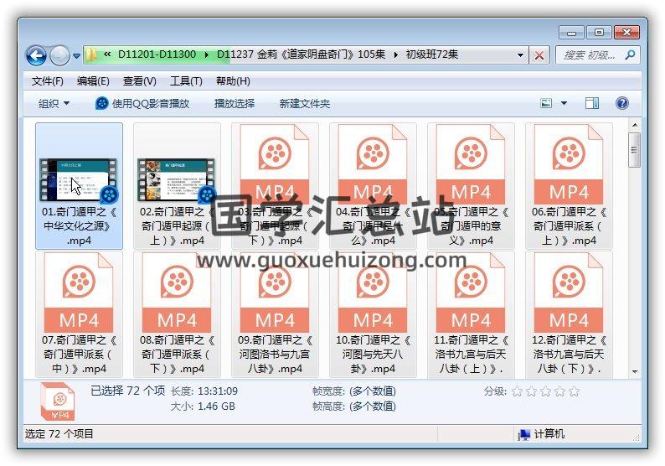Screen dimensions: 665x466
Task: Click the X button beside address bar
Action: tap(539, 55)
